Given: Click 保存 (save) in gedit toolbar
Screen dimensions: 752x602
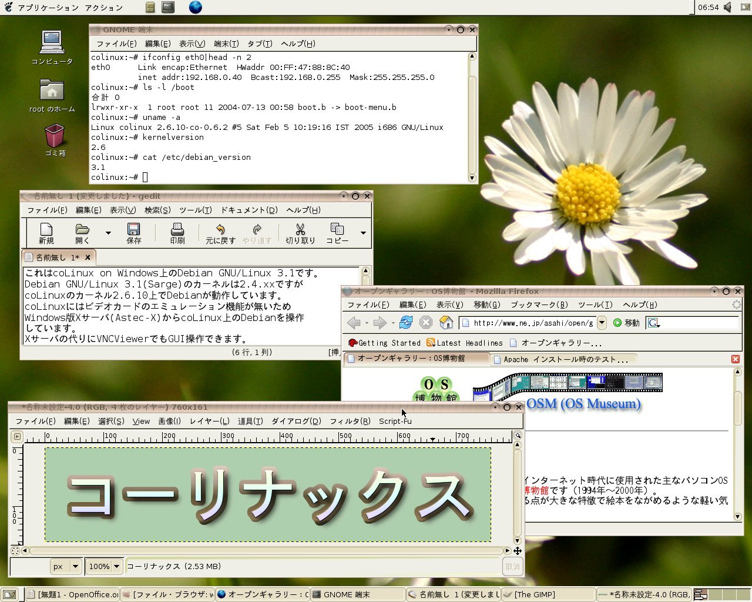Looking at the screenshot, I should pos(134,233).
